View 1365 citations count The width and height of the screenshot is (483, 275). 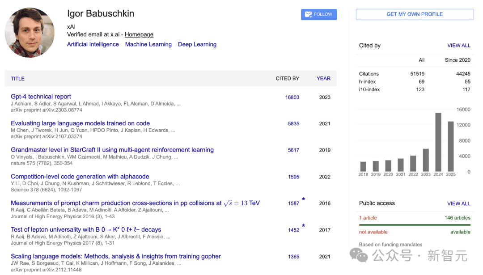click(293, 257)
